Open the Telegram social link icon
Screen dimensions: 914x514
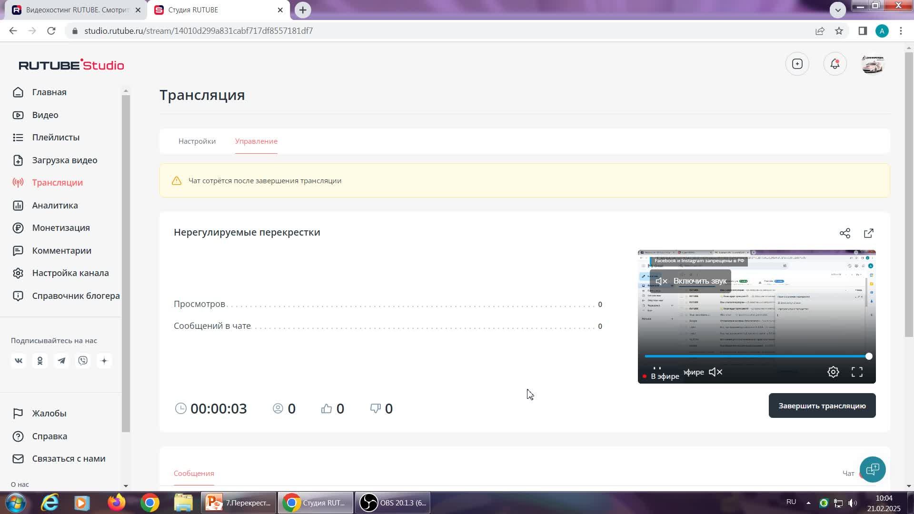[x=61, y=361]
